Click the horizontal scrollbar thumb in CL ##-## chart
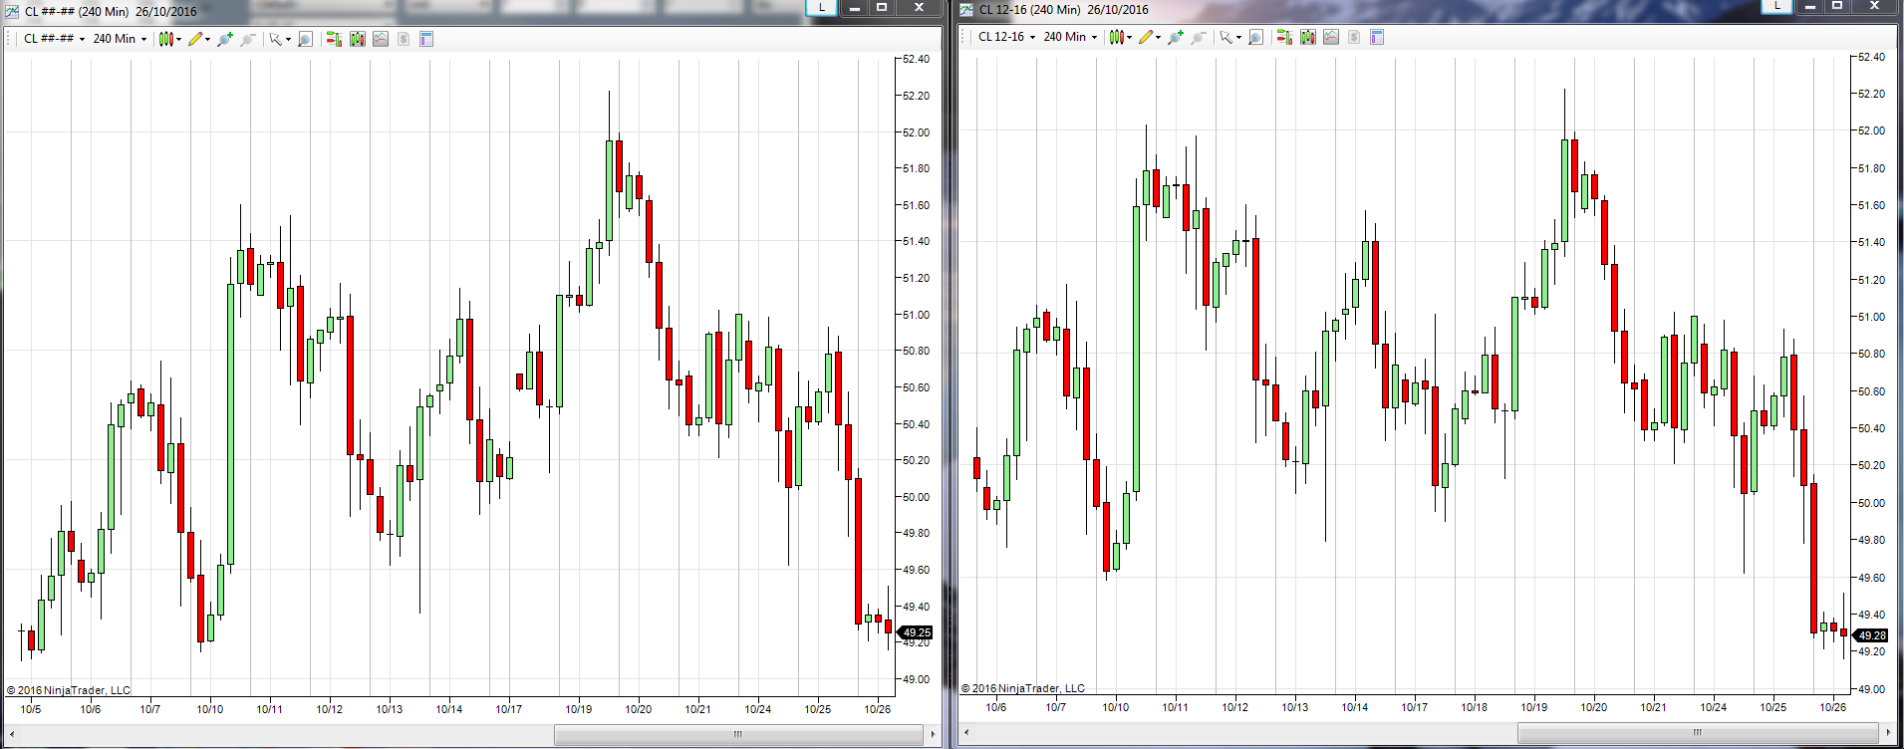Viewport: 1904px width, 749px height. coord(737,734)
